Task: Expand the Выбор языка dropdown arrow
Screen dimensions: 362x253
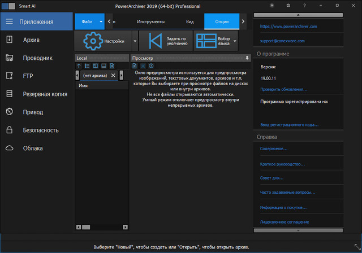Action: pos(235,41)
